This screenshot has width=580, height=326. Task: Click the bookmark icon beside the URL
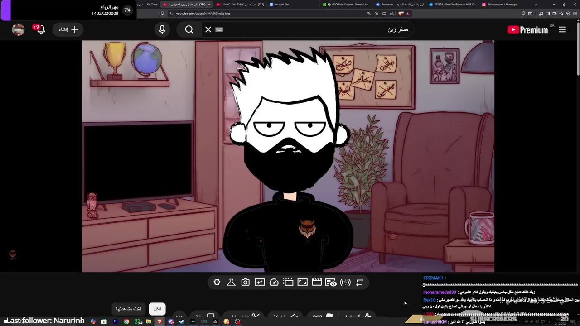click(162, 14)
